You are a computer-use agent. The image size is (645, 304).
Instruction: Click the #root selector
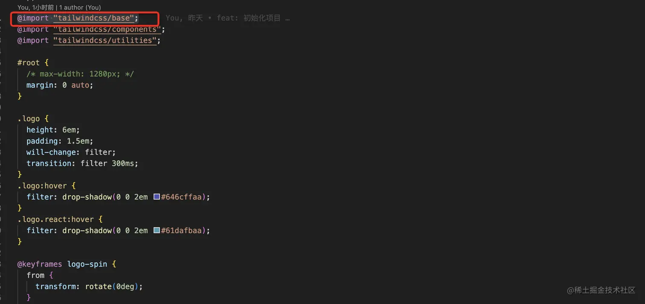coord(28,63)
